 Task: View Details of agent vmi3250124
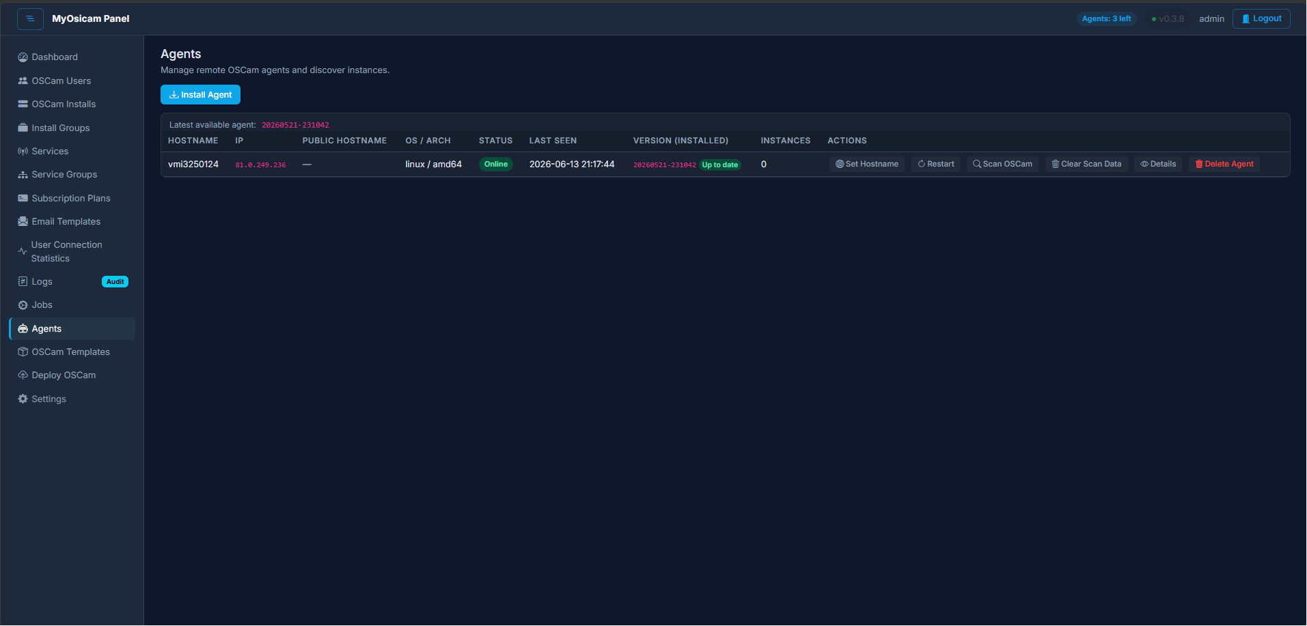(x=1158, y=164)
